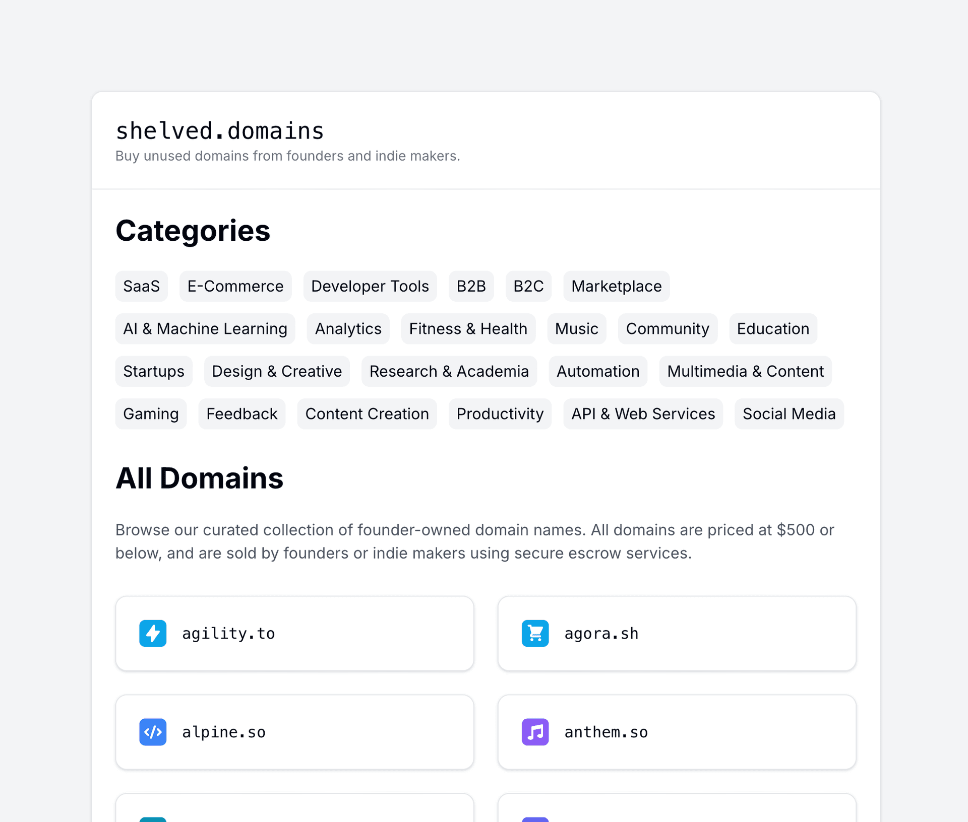968x822 pixels.
Task: Filter by API & Web Services
Action: point(643,414)
